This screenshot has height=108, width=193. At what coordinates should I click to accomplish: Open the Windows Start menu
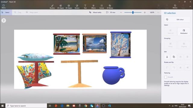pos(2,106)
